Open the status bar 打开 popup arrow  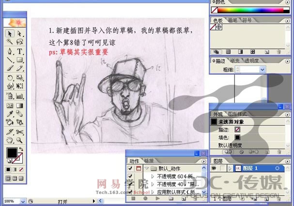tap(94, 201)
